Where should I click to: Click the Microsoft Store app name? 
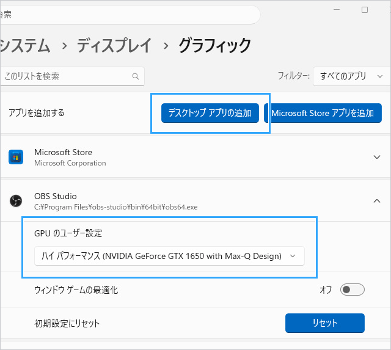click(x=64, y=152)
